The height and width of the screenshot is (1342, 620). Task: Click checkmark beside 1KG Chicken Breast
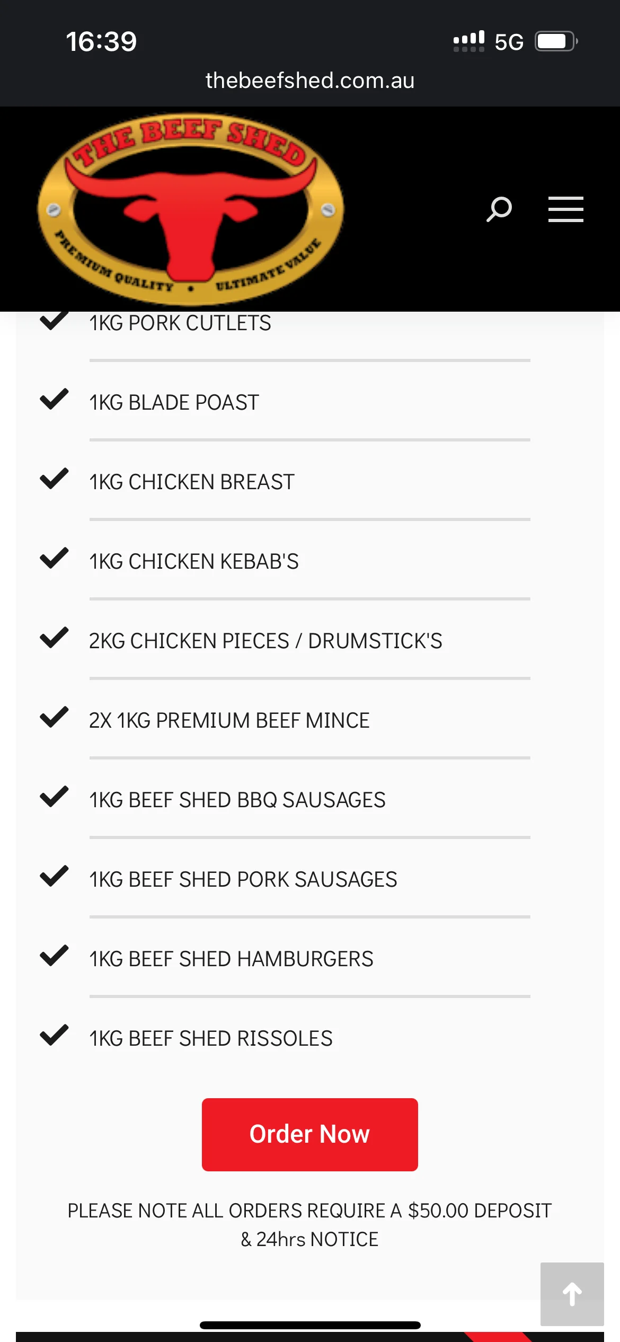54,479
